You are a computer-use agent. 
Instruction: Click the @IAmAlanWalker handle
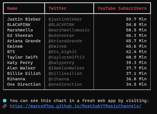click(x=67, y=68)
